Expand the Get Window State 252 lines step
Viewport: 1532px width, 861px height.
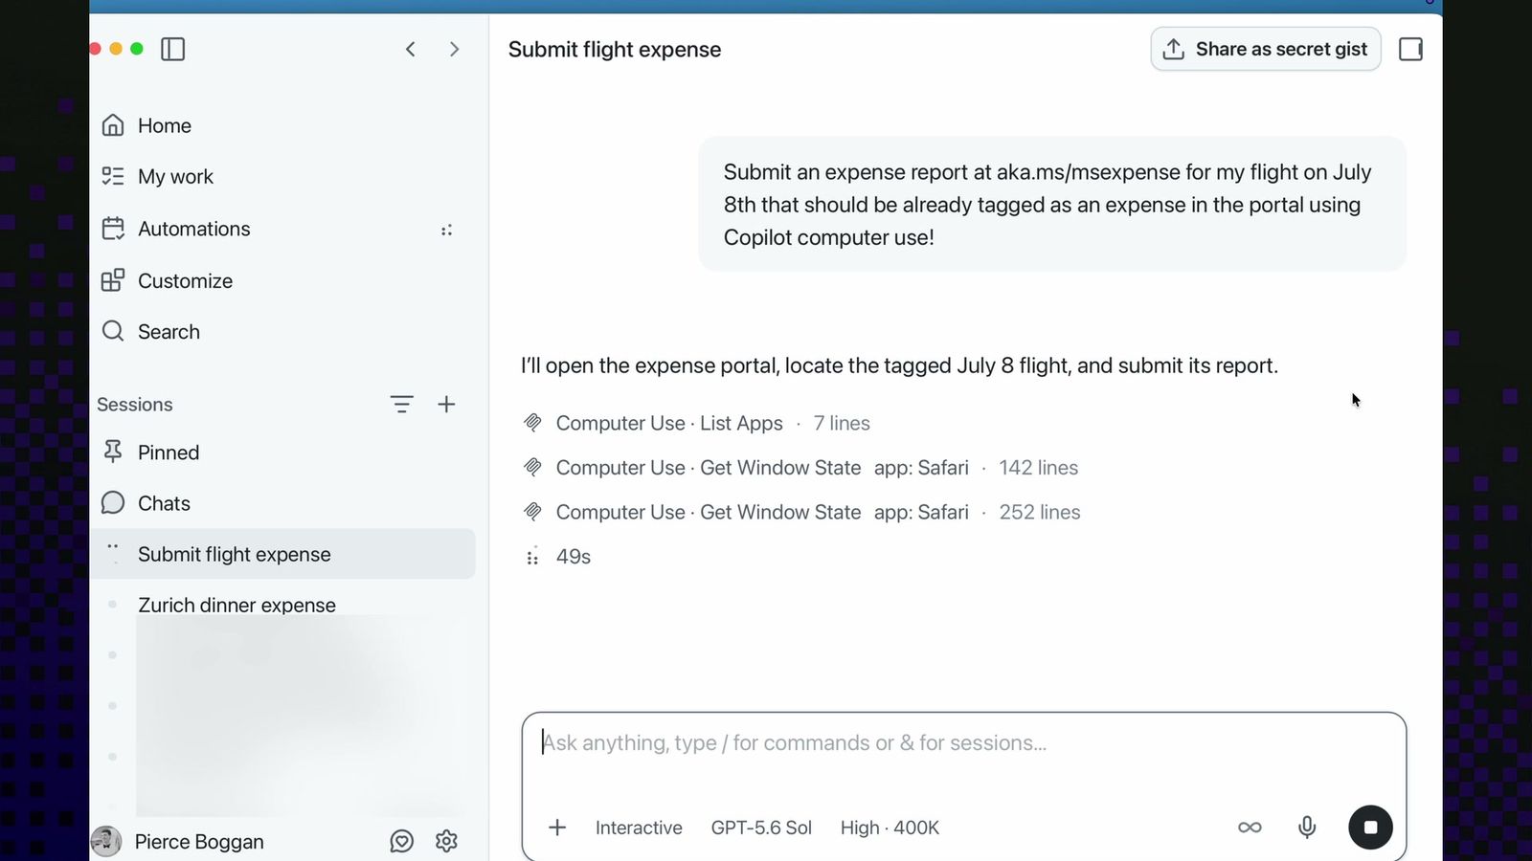(x=801, y=512)
